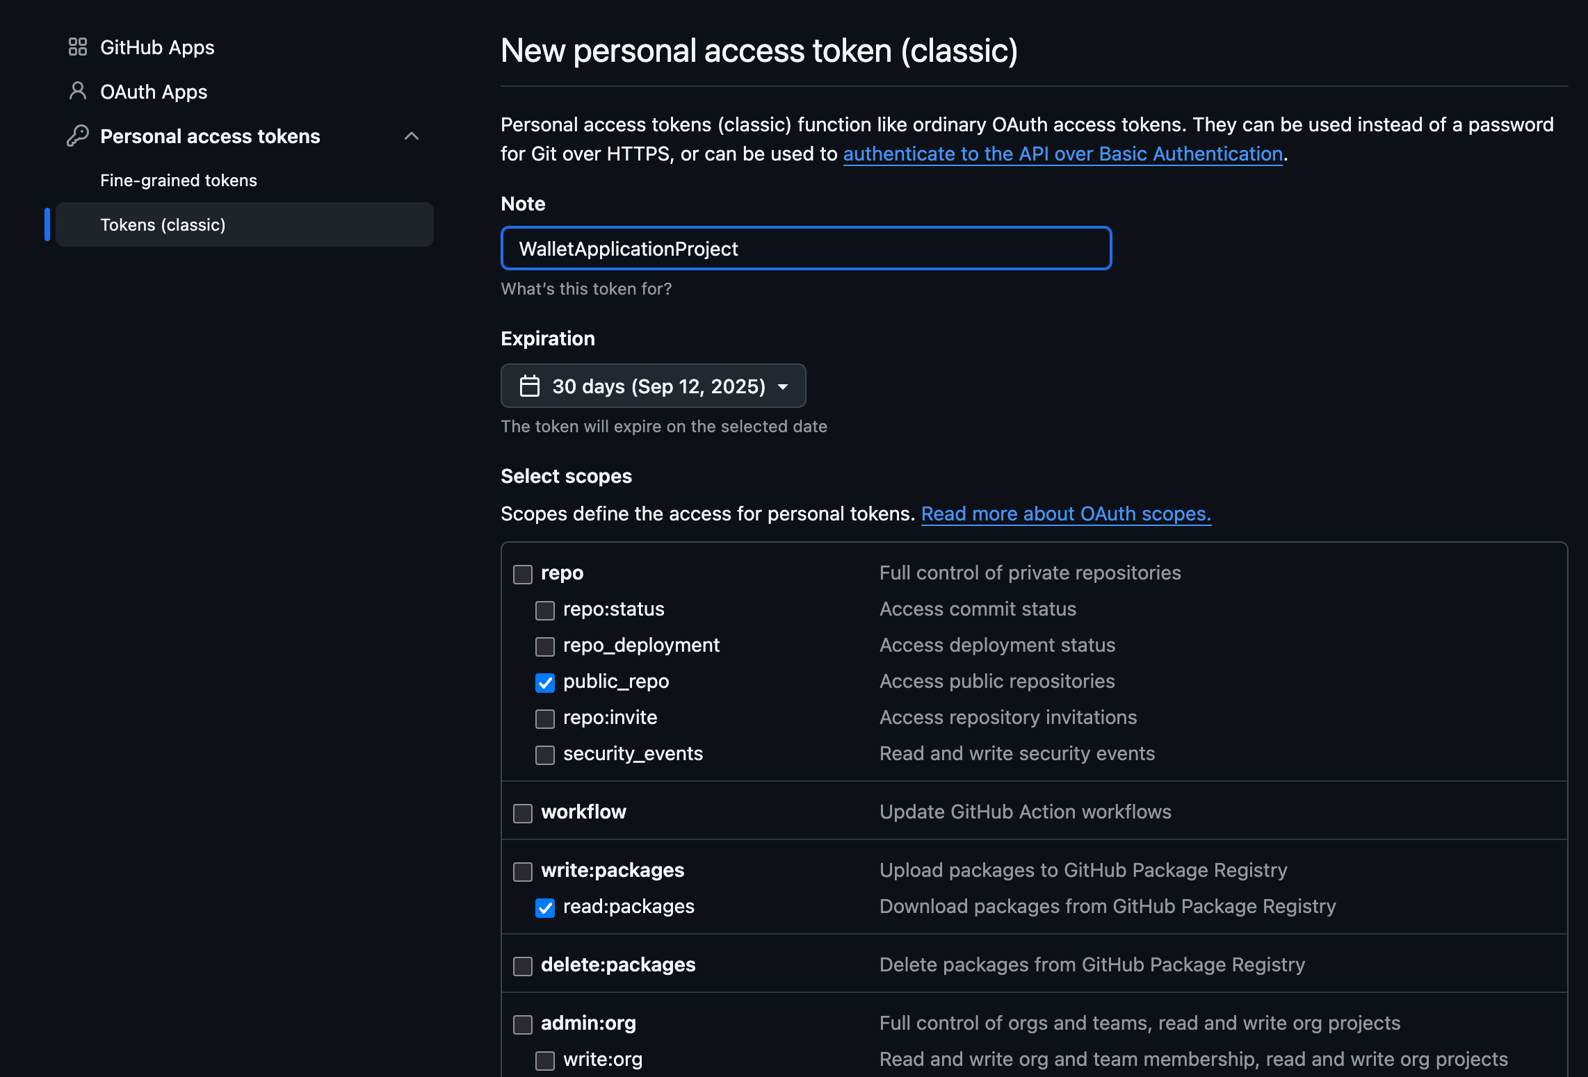Click the calendar icon in Expiration selector

(530, 386)
